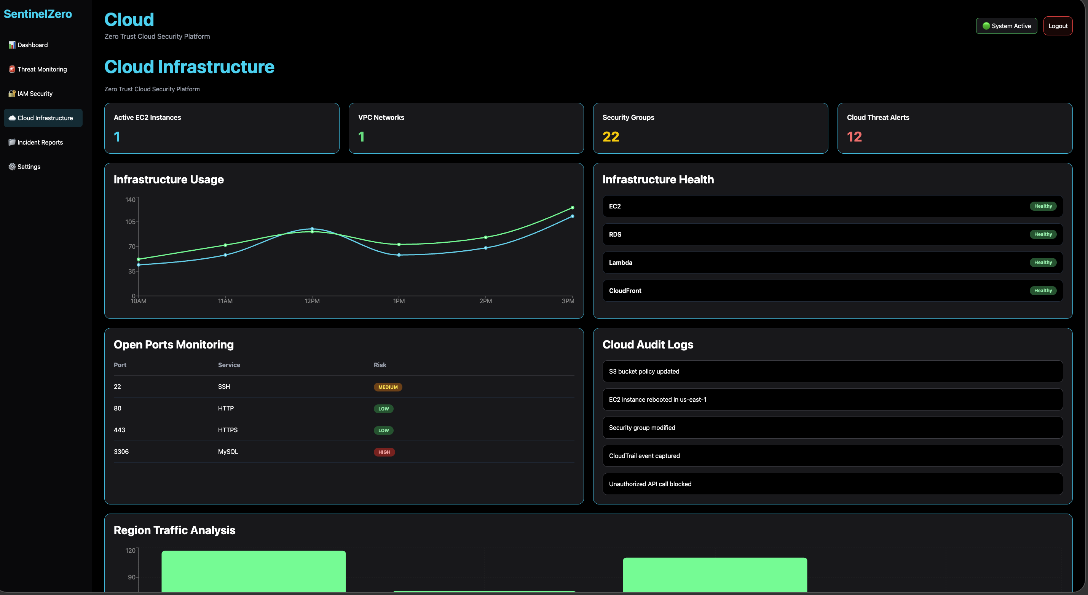Click the Region Traffic Analysis heading
The height and width of the screenshot is (595, 1088).
pos(174,530)
